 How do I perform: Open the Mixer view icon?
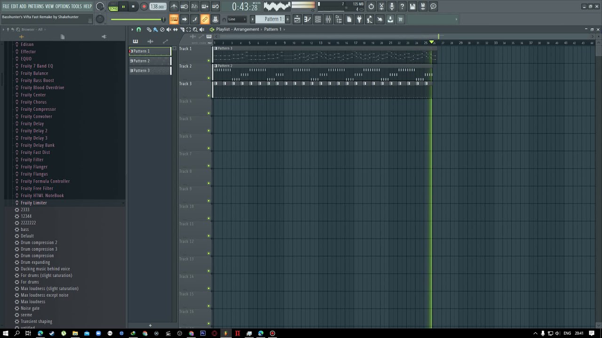pos(328,19)
